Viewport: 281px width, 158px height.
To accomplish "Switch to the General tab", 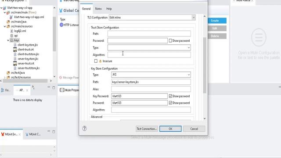I will (86, 9).
